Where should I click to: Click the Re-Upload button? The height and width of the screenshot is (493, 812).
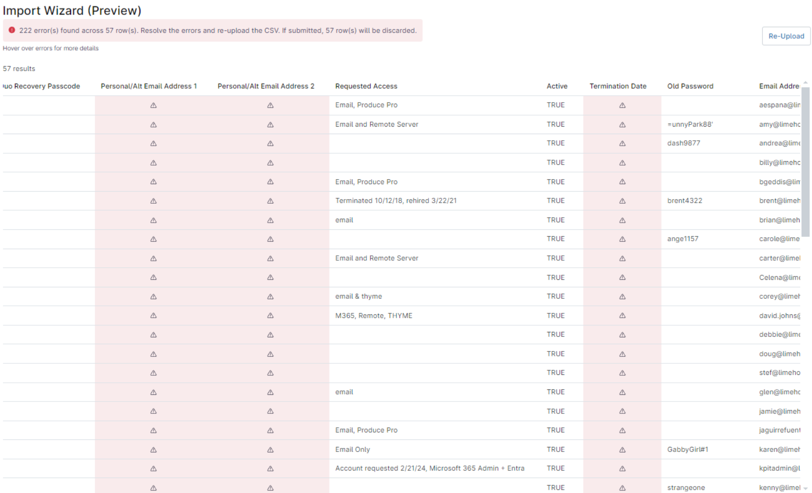click(x=785, y=36)
